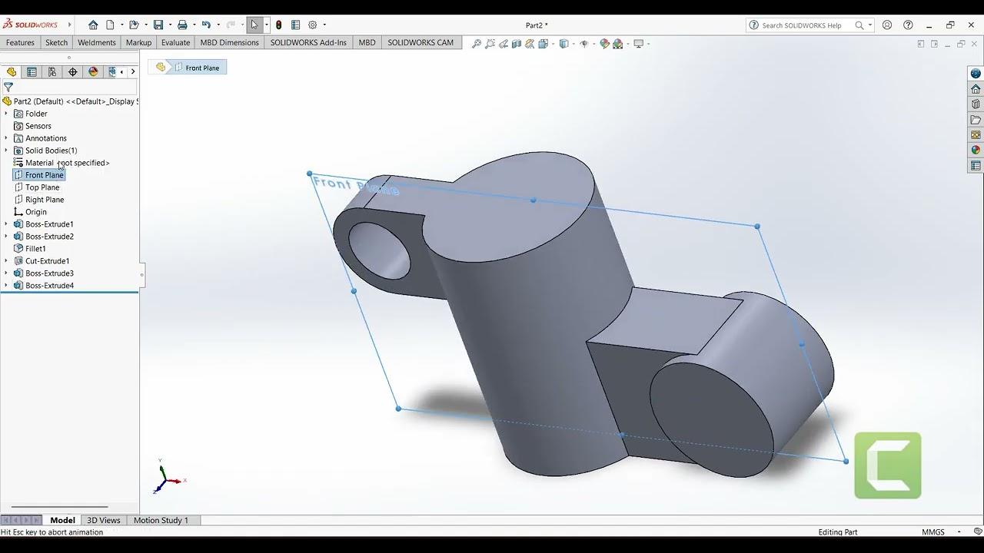Click the Hide/Show Items eye icon
This screenshot has height=553, width=984.
pyautogui.click(x=583, y=44)
